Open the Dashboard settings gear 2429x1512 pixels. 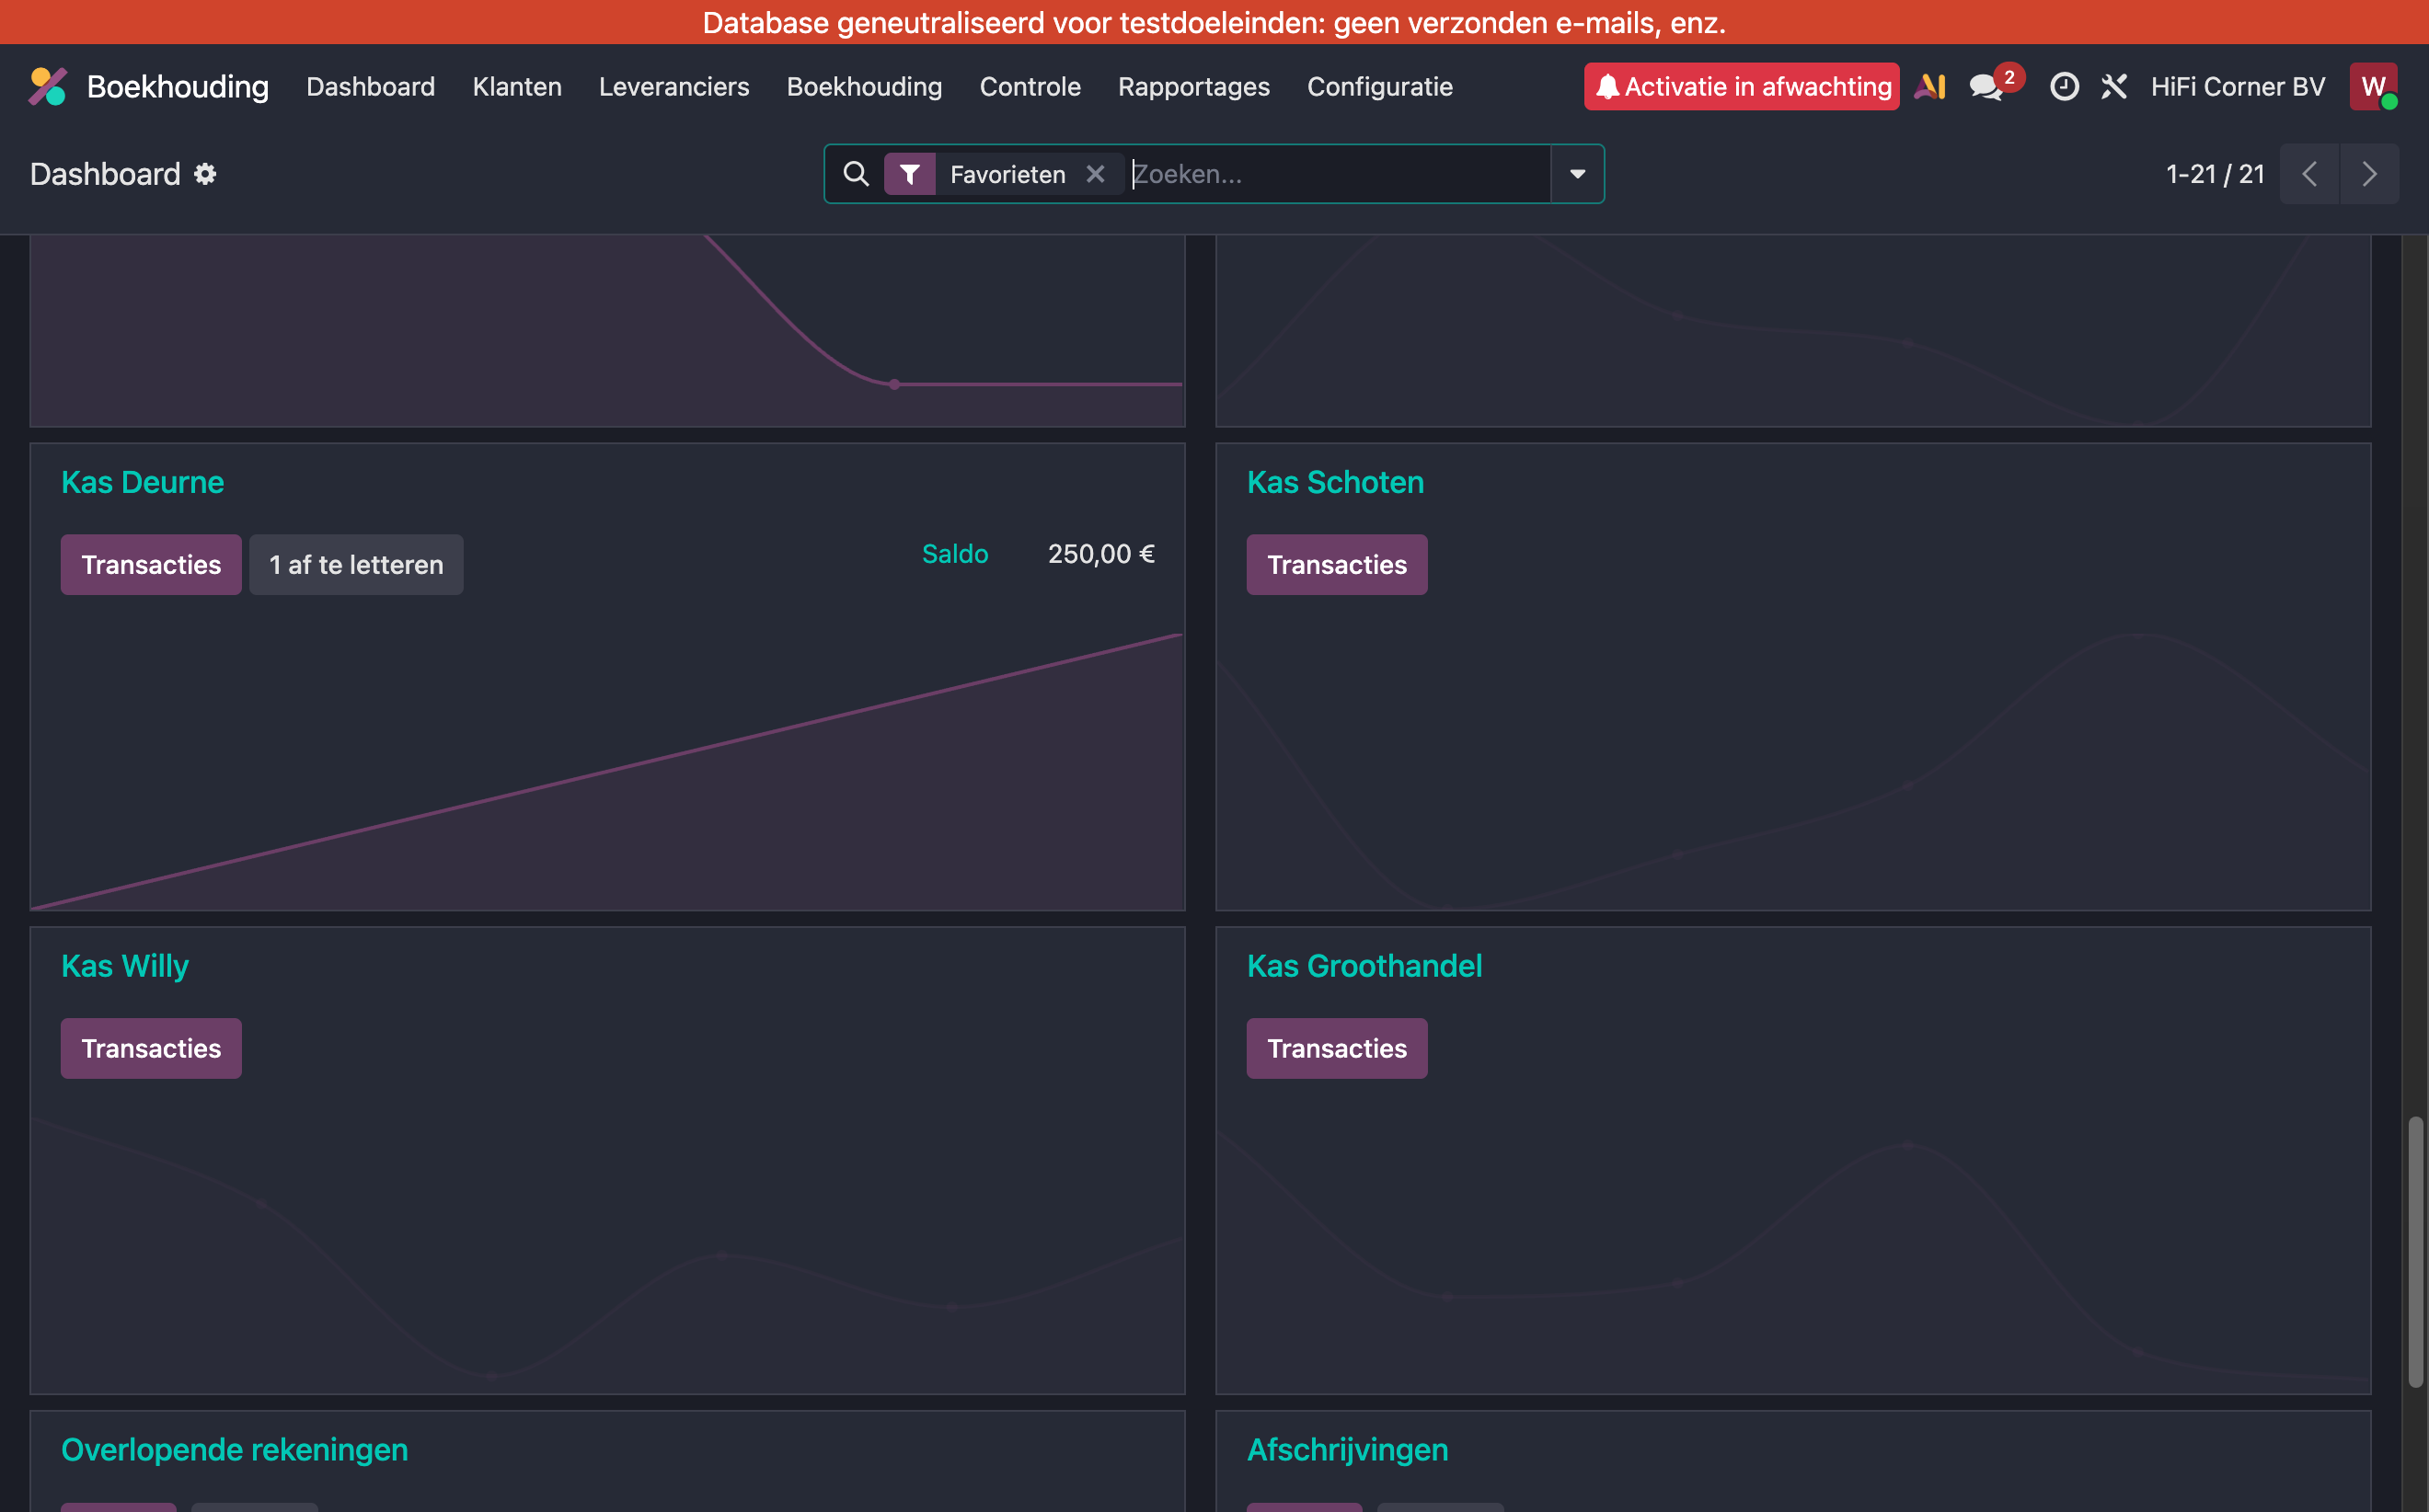coord(205,174)
